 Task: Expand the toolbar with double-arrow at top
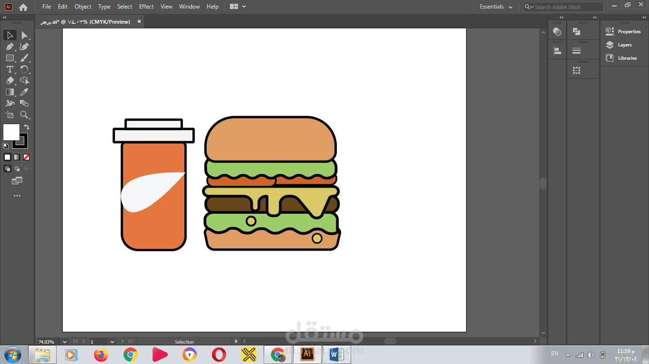[x=4, y=18]
